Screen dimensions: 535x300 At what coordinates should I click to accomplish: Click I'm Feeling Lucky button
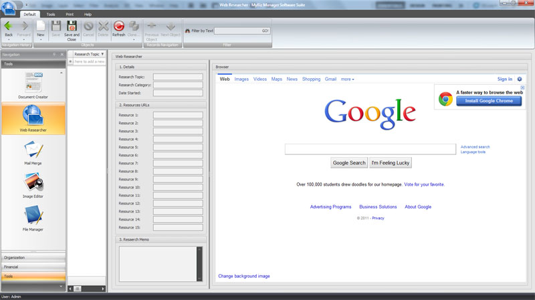point(391,163)
